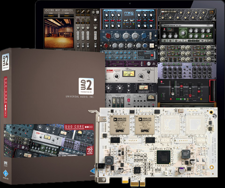Click the red knob on the lower Neve EQ
Screen dimensions: 225x188
click(106, 46)
